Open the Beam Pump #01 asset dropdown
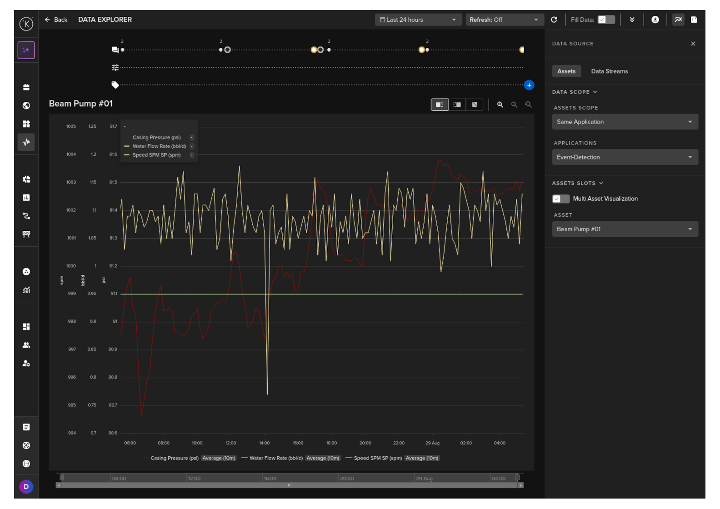This screenshot has height=509, width=720. (x=625, y=229)
